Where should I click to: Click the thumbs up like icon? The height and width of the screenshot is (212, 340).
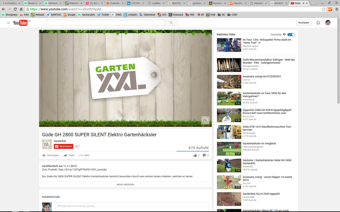[x=195, y=155]
